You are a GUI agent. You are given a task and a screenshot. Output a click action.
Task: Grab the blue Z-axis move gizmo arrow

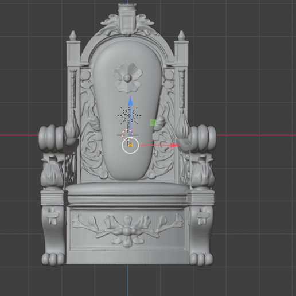130,100
